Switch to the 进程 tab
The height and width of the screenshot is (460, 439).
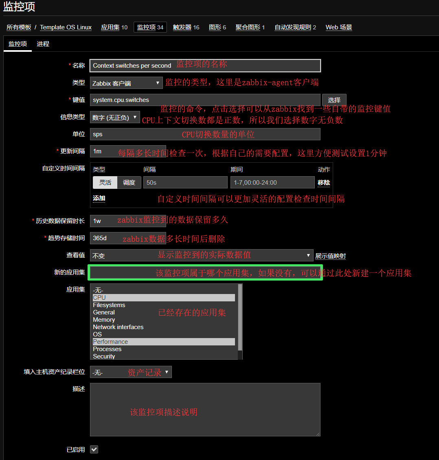coord(43,44)
